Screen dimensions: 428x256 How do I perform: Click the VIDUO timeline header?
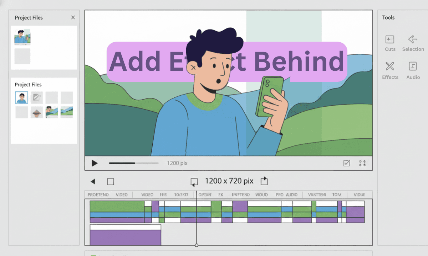click(261, 195)
